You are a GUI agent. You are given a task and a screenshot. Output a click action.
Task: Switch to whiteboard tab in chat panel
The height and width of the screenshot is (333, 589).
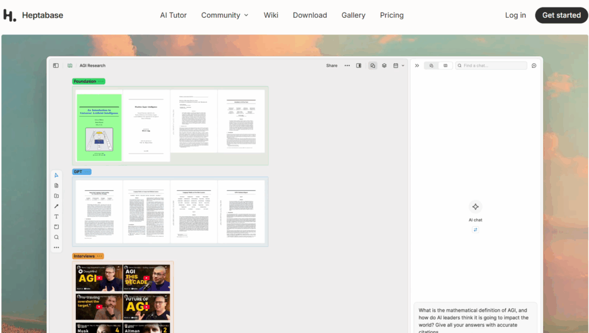446,66
